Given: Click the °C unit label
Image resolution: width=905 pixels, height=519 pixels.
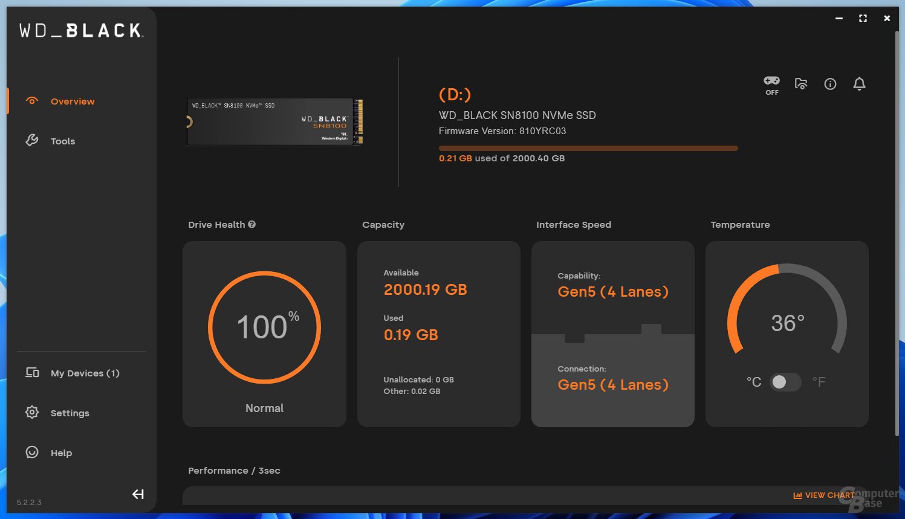Looking at the screenshot, I should point(754,382).
